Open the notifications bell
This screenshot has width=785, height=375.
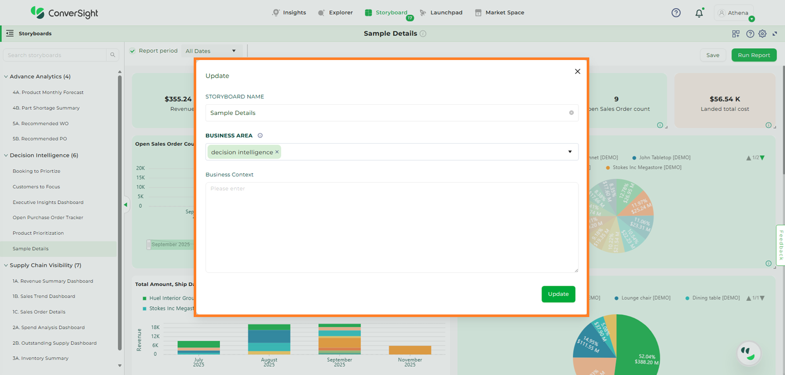[x=699, y=13]
